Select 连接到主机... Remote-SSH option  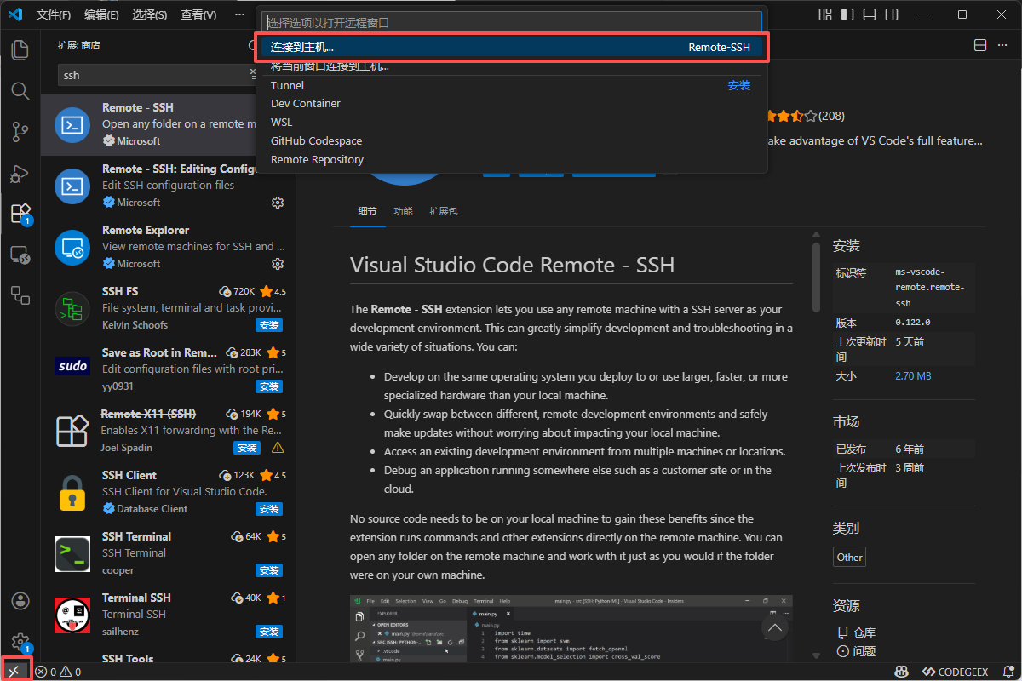tap(512, 47)
